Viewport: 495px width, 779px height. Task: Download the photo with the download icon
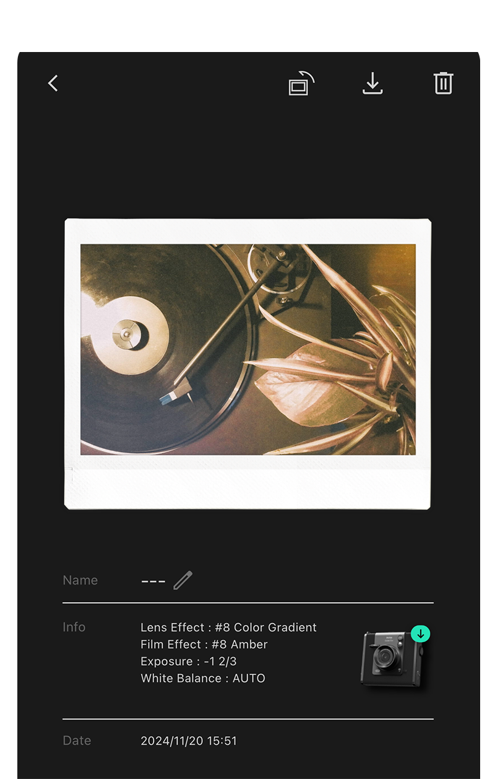coord(372,84)
